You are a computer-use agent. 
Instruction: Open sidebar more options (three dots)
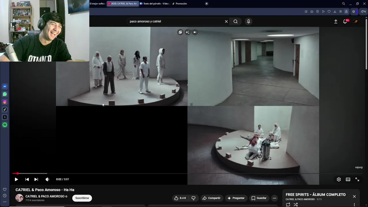point(5,202)
